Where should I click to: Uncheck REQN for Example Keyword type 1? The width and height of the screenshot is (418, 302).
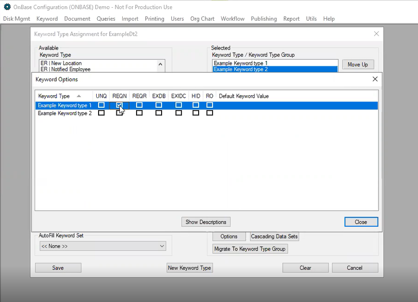(x=119, y=105)
